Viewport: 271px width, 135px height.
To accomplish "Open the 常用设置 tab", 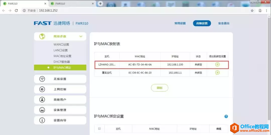I will pos(180,23).
